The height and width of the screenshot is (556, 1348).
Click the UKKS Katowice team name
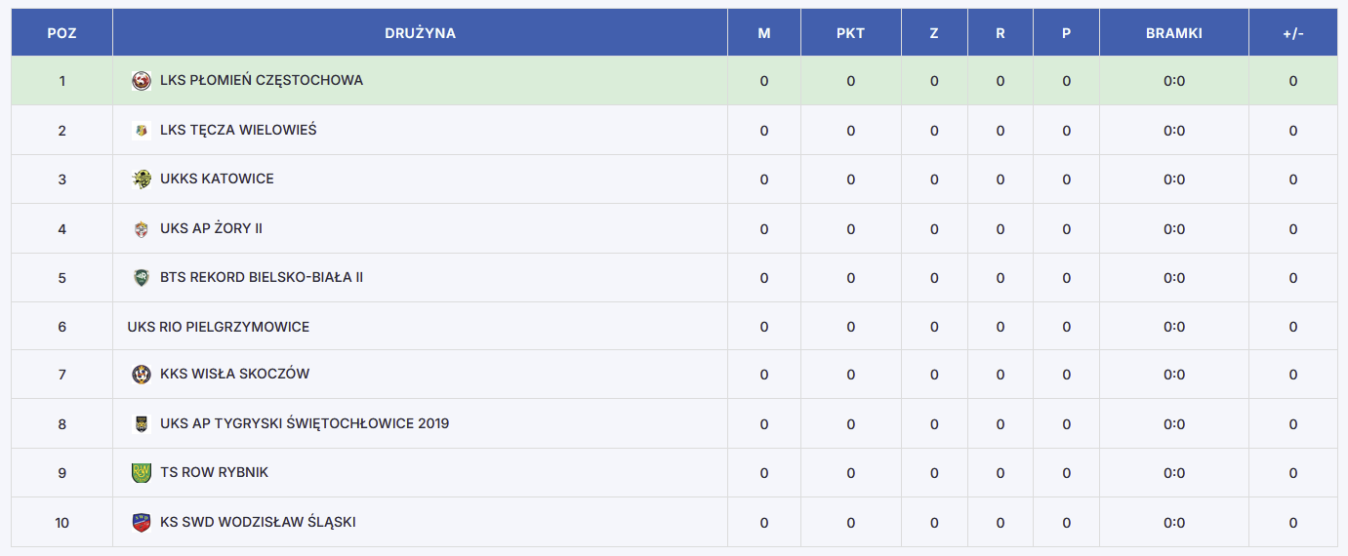pos(217,179)
